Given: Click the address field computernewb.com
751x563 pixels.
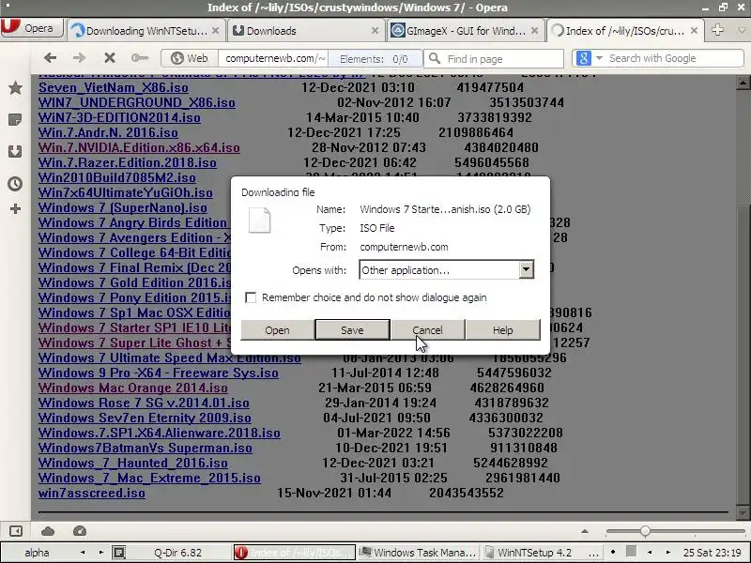Looking at the screenshot, I should [273, 58].
